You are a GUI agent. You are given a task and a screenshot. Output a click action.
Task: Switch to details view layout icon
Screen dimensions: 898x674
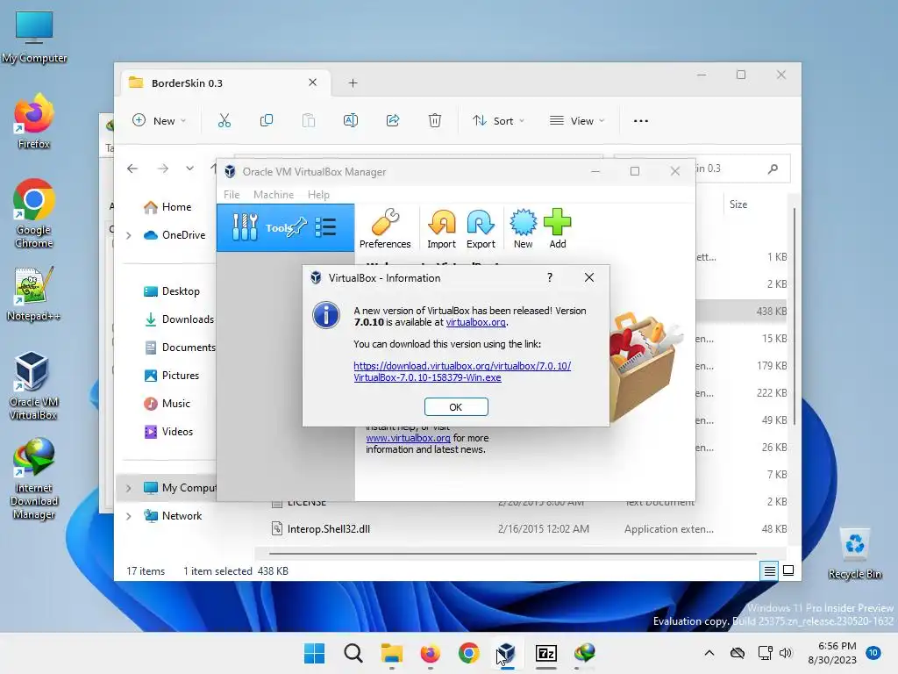(769, 570)
